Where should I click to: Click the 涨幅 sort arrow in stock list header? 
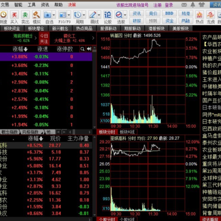[41, 139]
